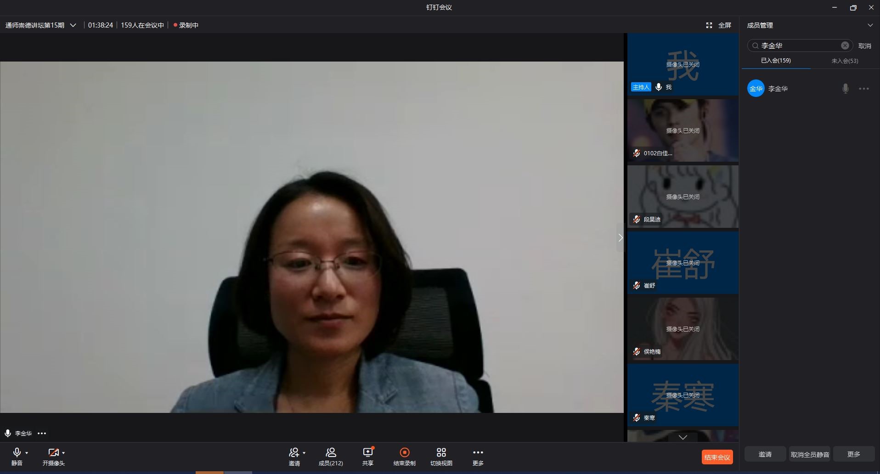The height and width of the screenshot is (474, 880).
Task: Turn on the camera (开摄像头)
Action: point(53,453)
